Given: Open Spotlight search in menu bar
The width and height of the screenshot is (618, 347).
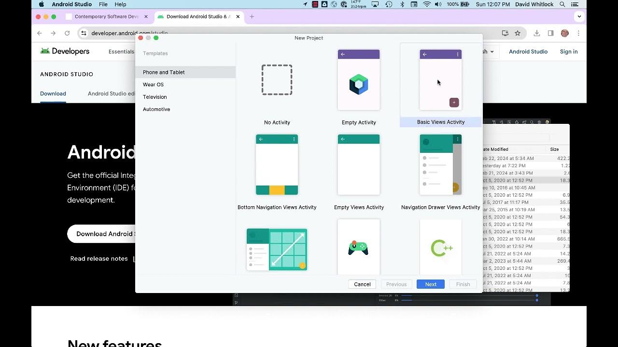Looking at the screenshot, I should coord(562,4).
